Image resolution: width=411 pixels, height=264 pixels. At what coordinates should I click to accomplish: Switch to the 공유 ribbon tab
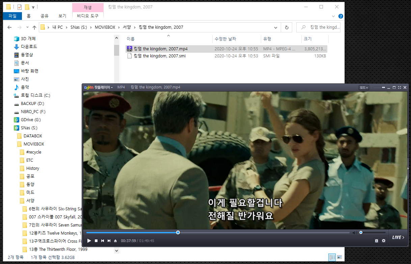pos(44,16)
